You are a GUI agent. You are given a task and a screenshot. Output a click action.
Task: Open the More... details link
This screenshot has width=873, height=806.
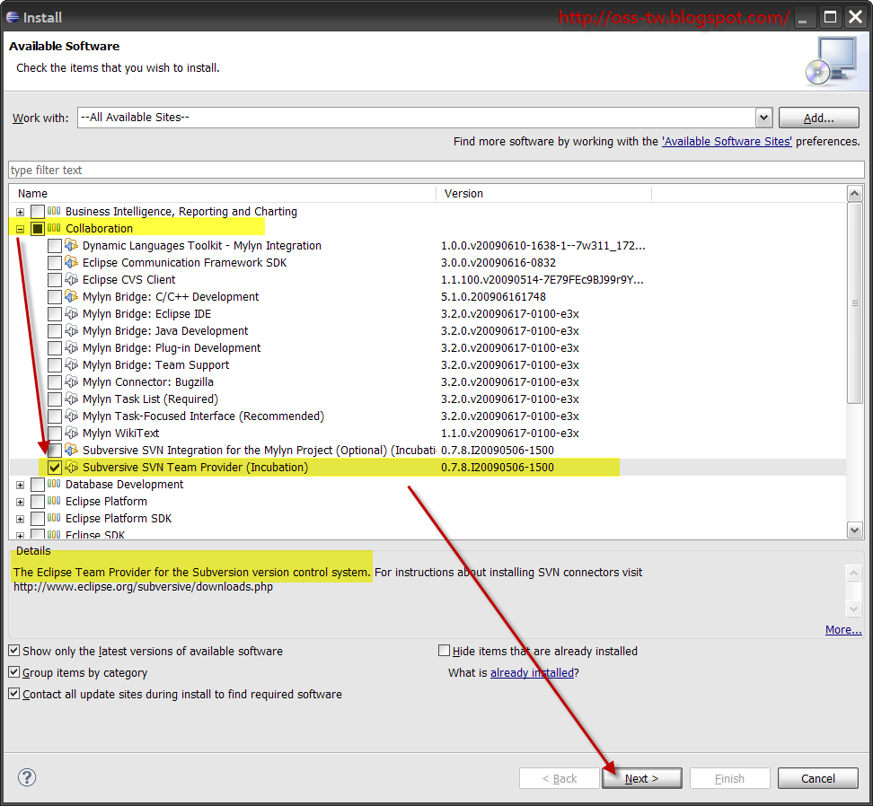pyautogui.click(x=843, y=630)
